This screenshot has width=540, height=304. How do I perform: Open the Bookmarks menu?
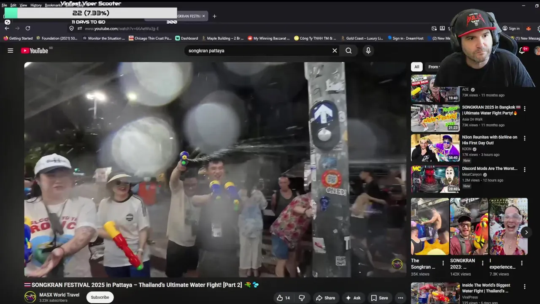point(53,5)
